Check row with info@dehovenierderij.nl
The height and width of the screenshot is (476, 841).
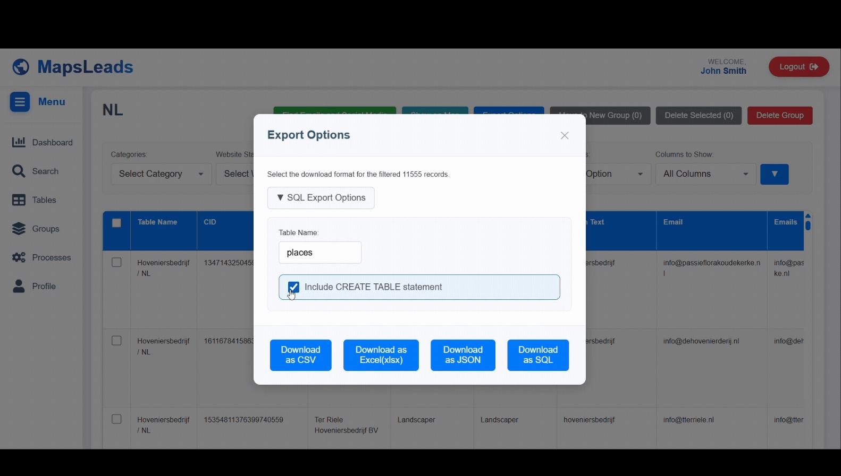point(116,341)
